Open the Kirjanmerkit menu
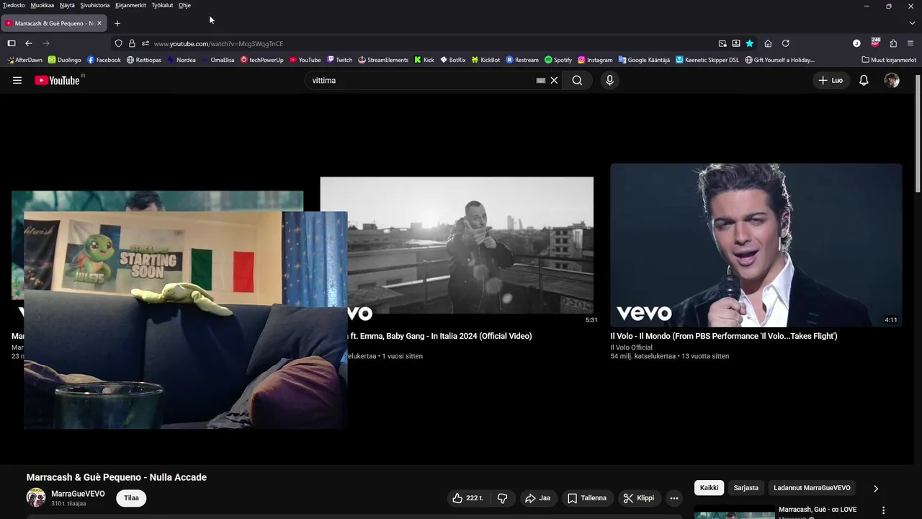The height and width of the screenshot is (519, 922). [130, 5]
